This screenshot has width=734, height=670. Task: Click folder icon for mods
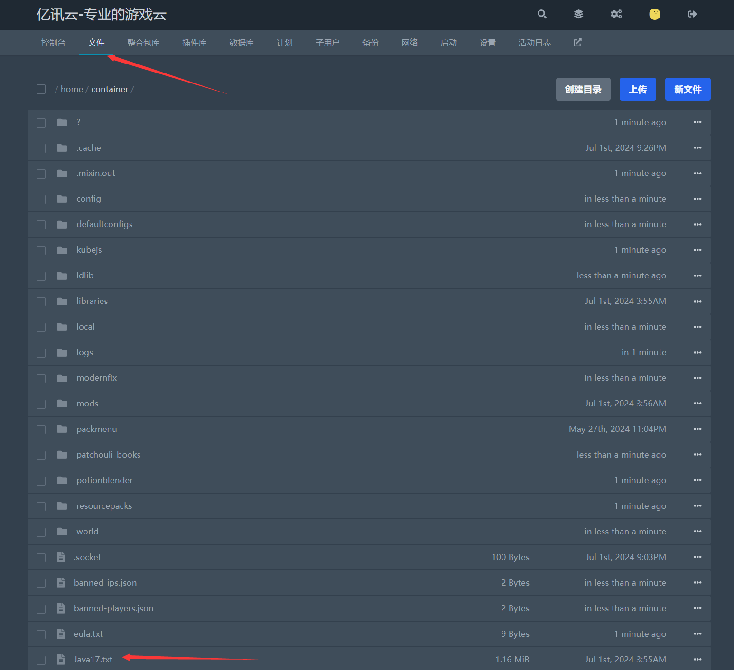click(x=62, y=404)
